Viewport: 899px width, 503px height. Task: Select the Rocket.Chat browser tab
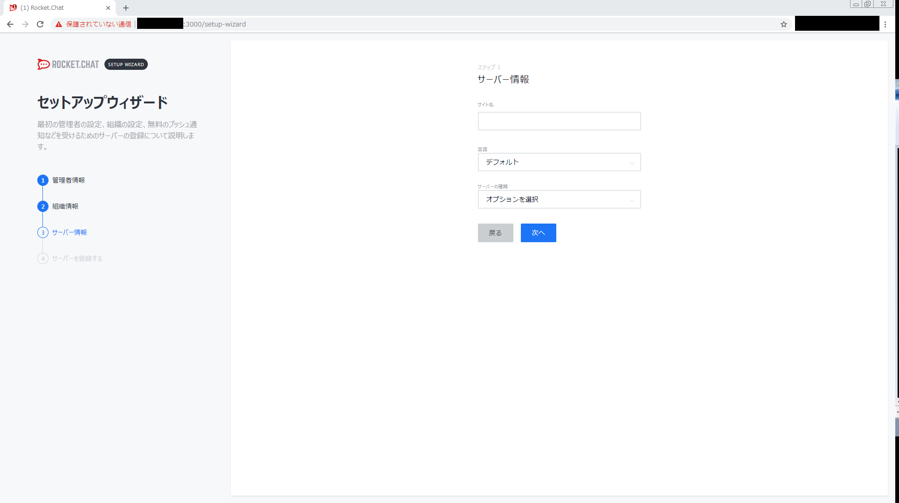tap(56, 8)
